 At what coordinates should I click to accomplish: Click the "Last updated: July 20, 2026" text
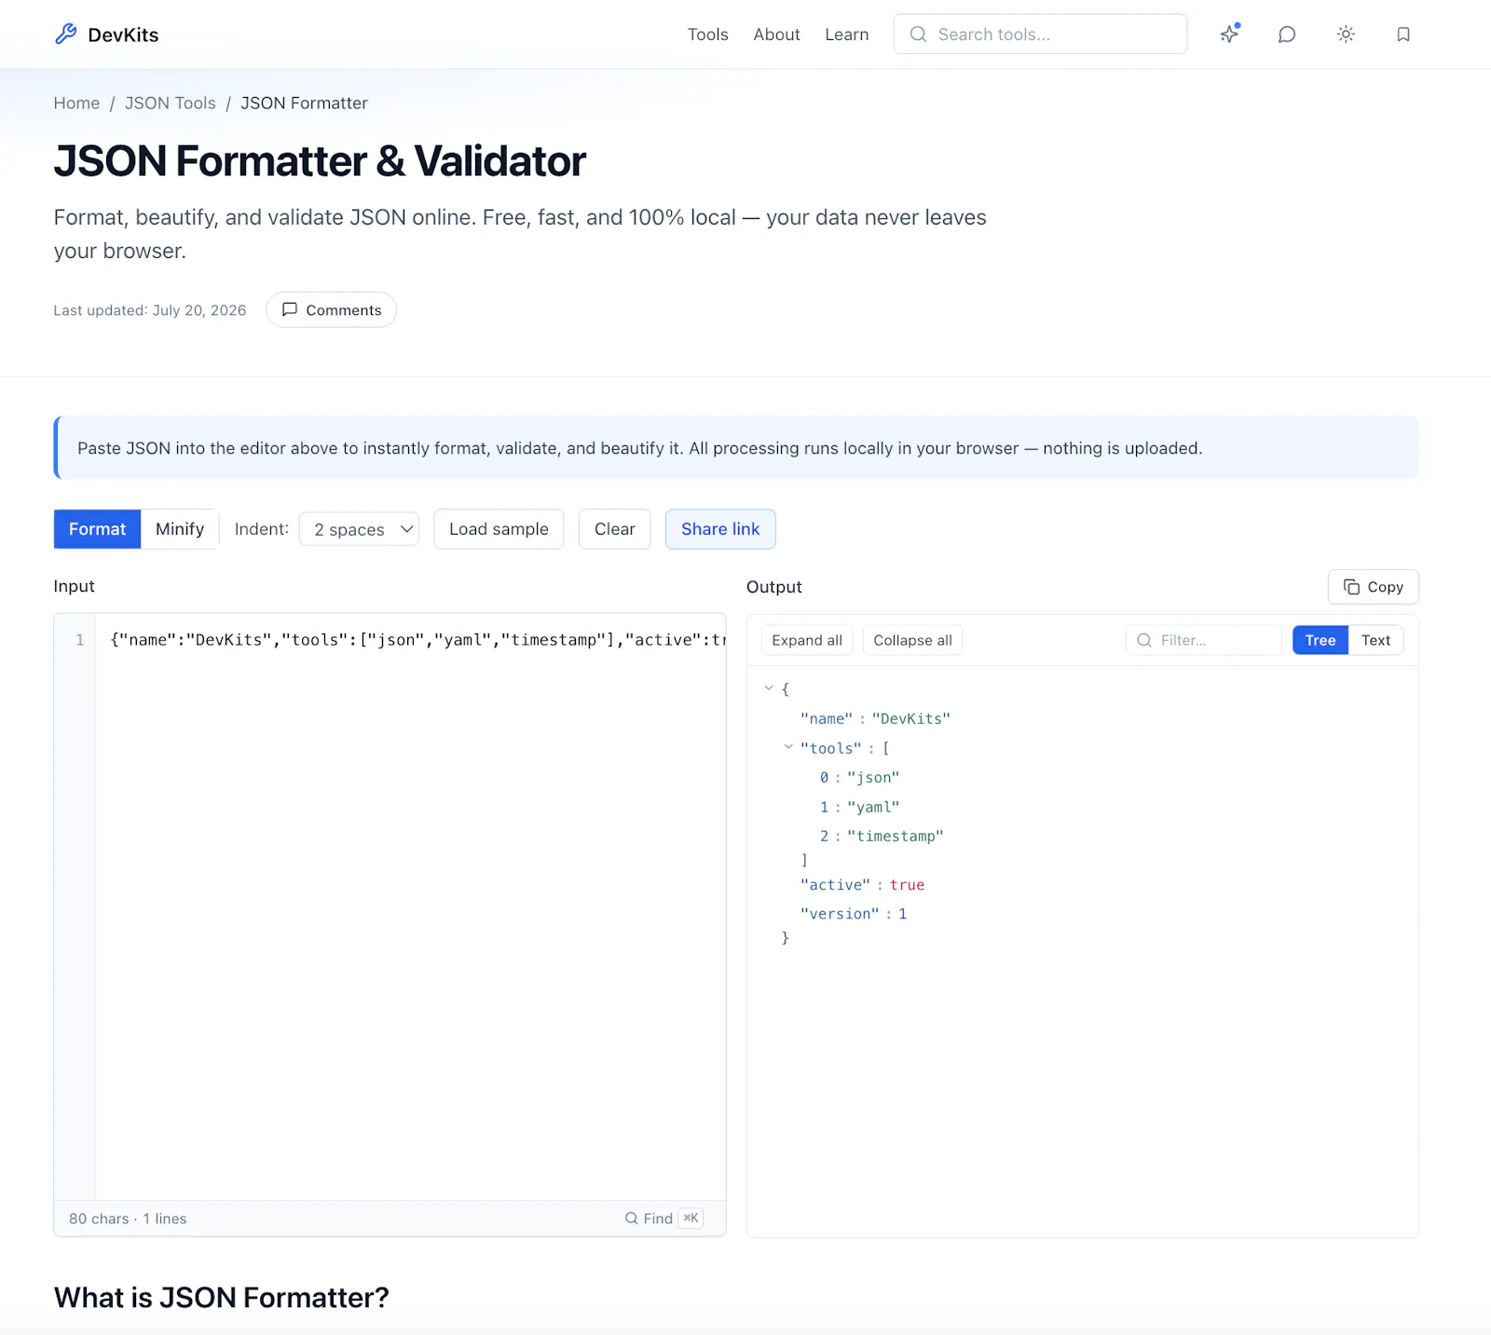point(150,310)
